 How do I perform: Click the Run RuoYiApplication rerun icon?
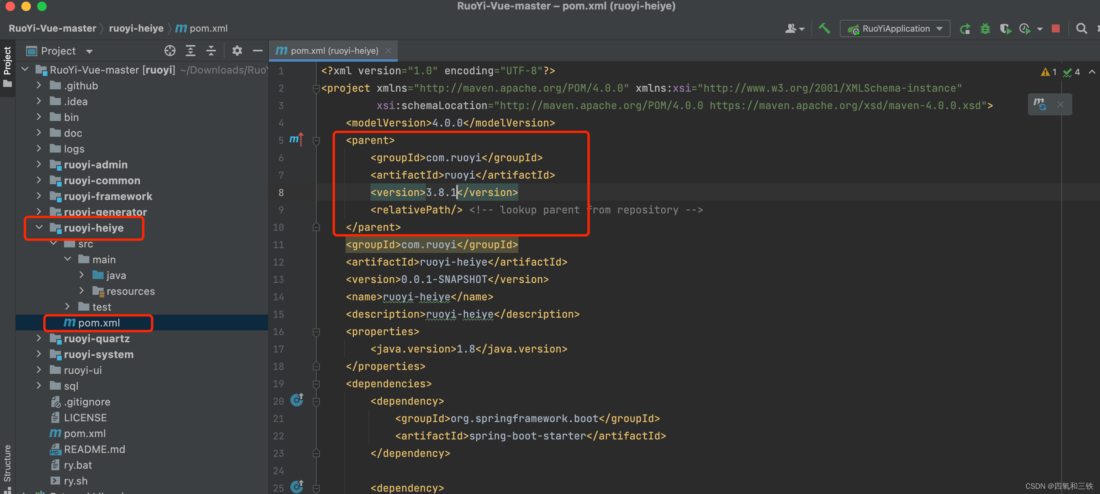click(x=965, y=28)
